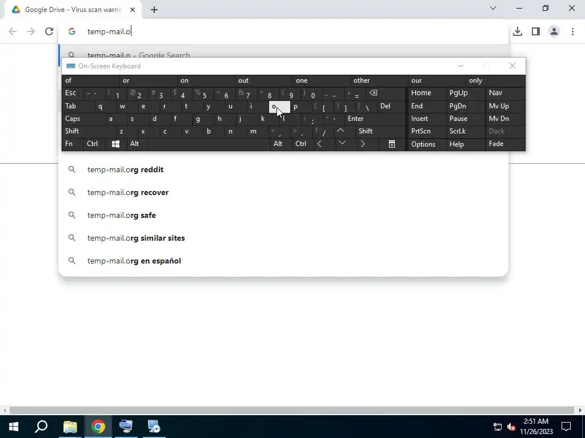Viewport: 585px width, 438px height.
Task: Choose 'on' word prediction
Action: (x=206, y=80)
